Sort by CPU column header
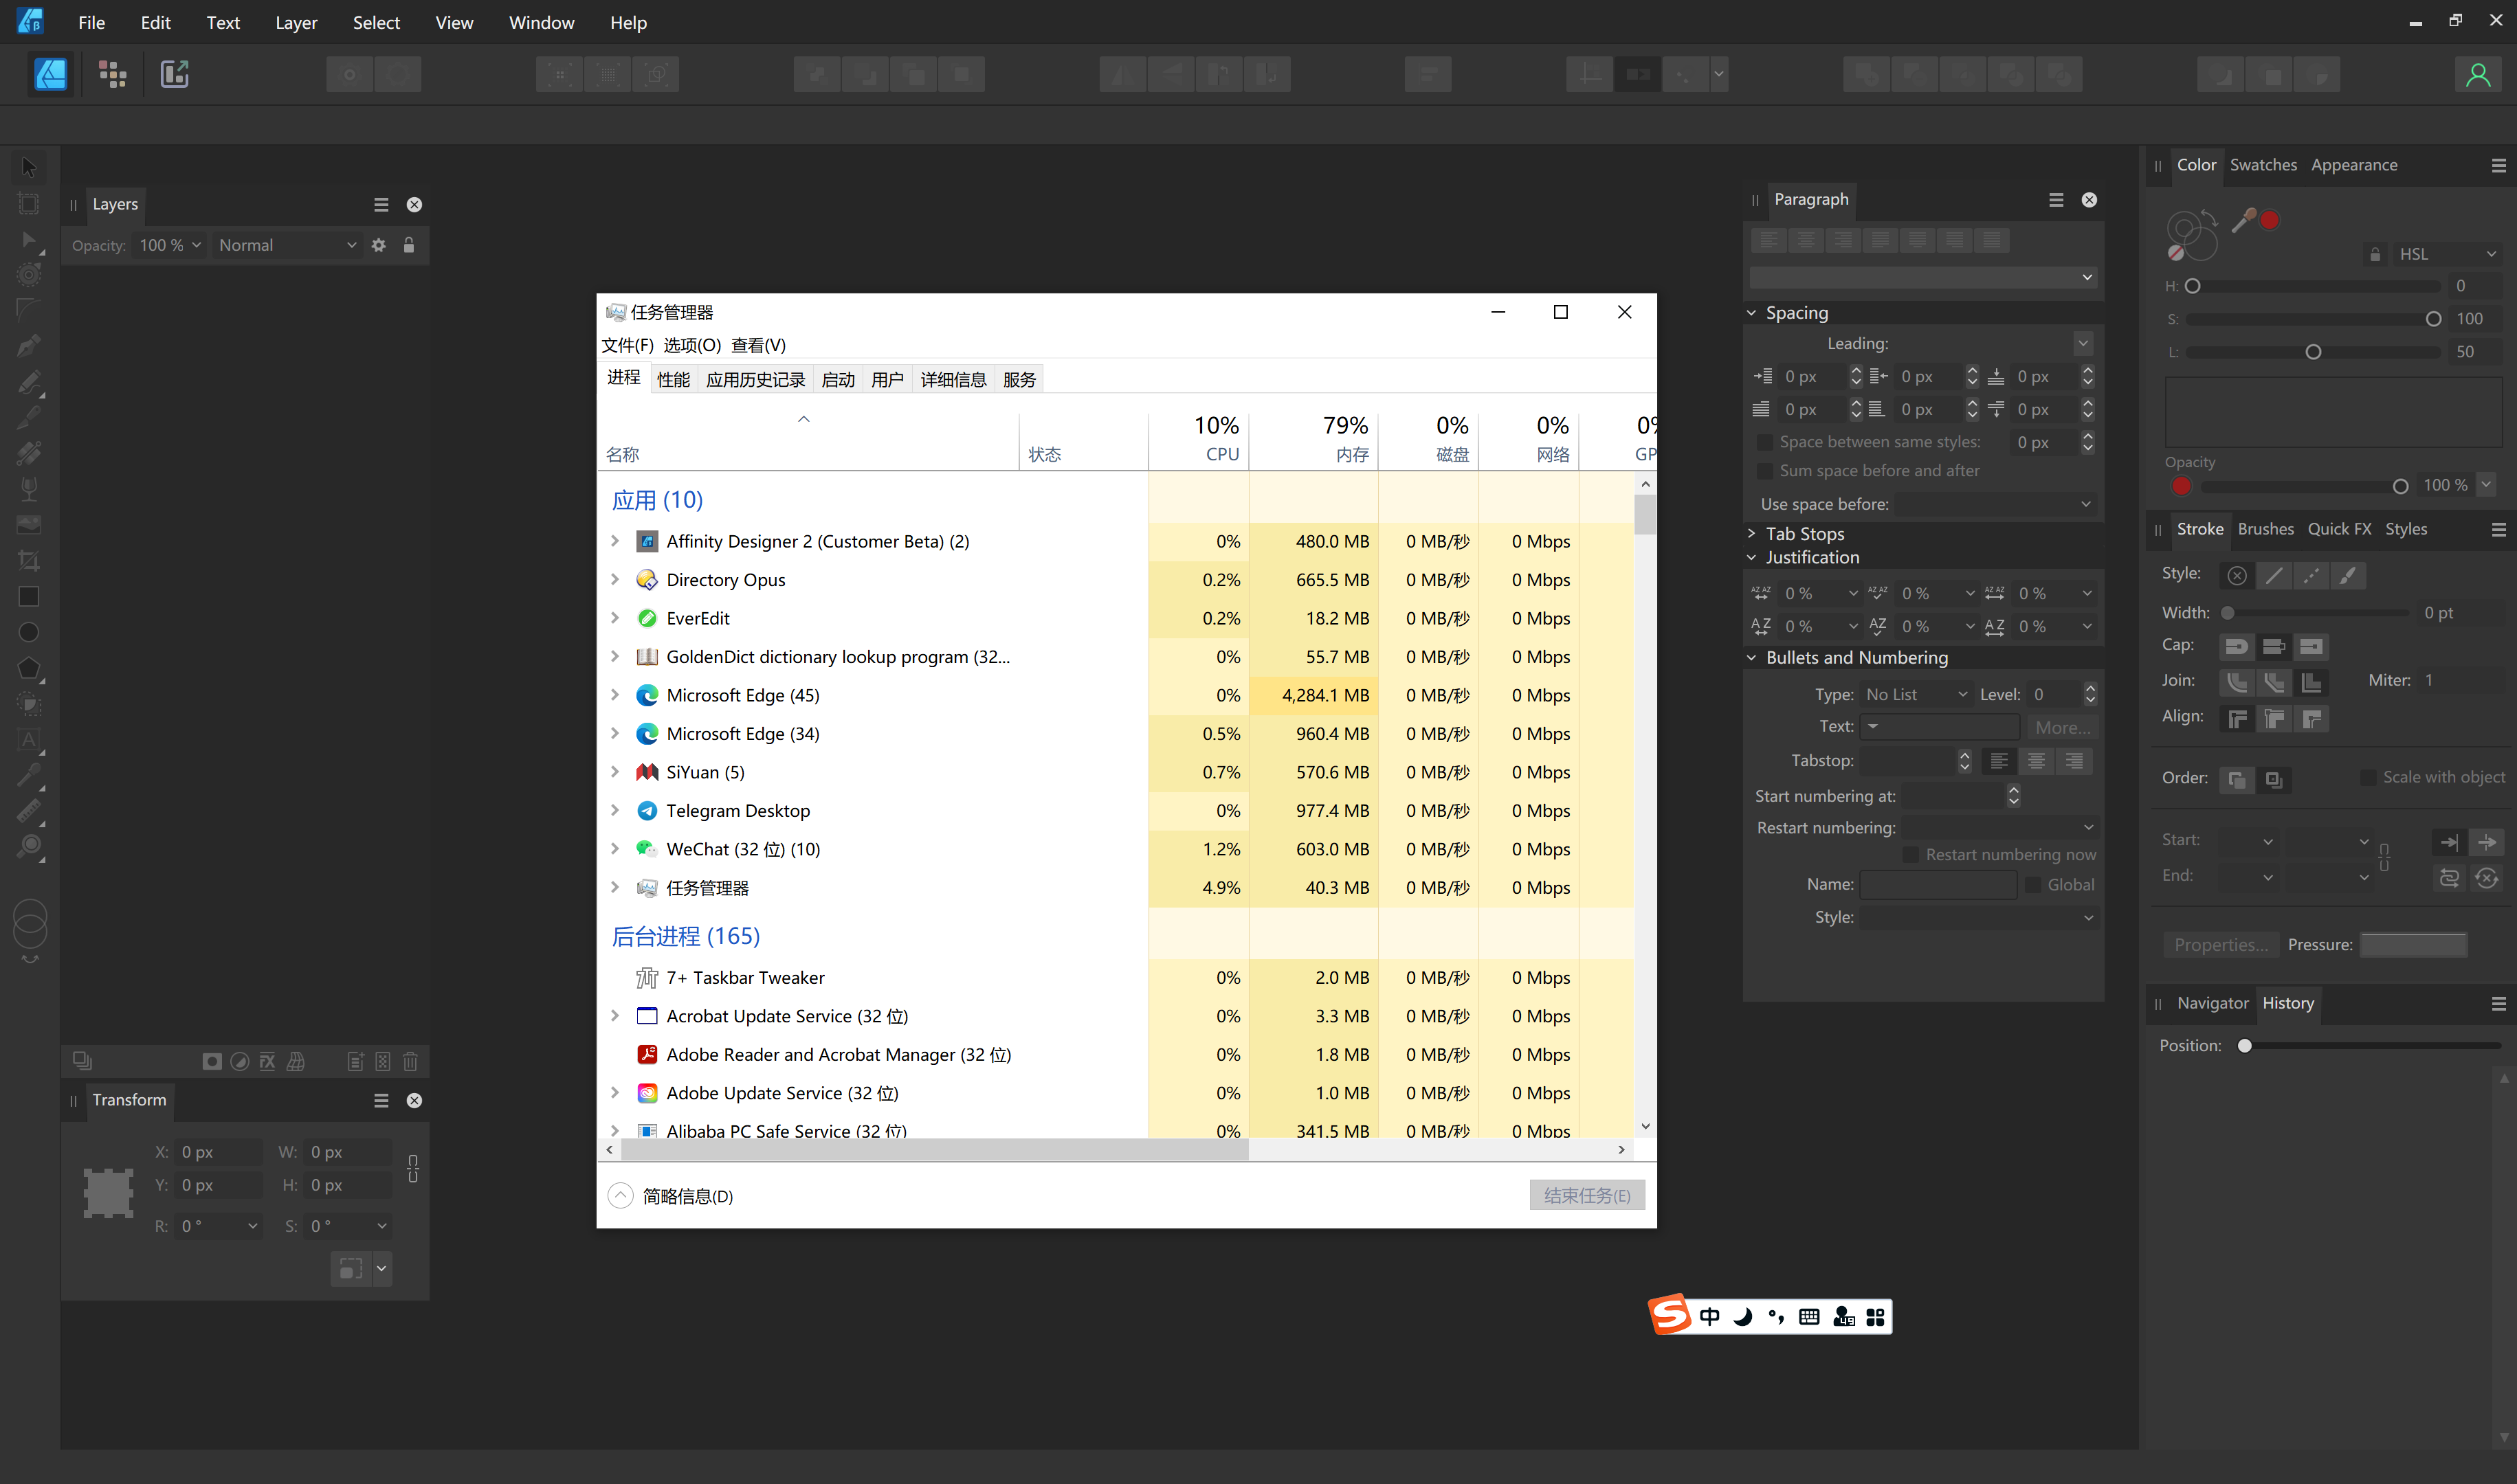The width and height of the screenshot is (2517, 1484). 1199,438
